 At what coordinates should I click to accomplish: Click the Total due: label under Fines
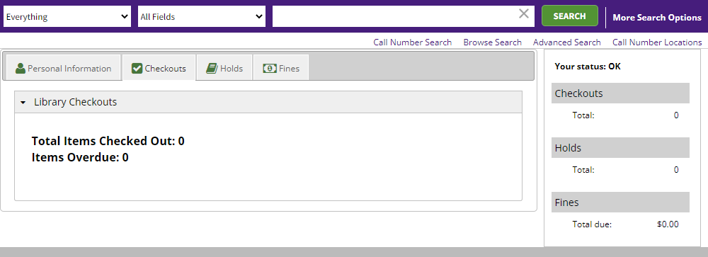pyautogui.click(x=592, y=224)
